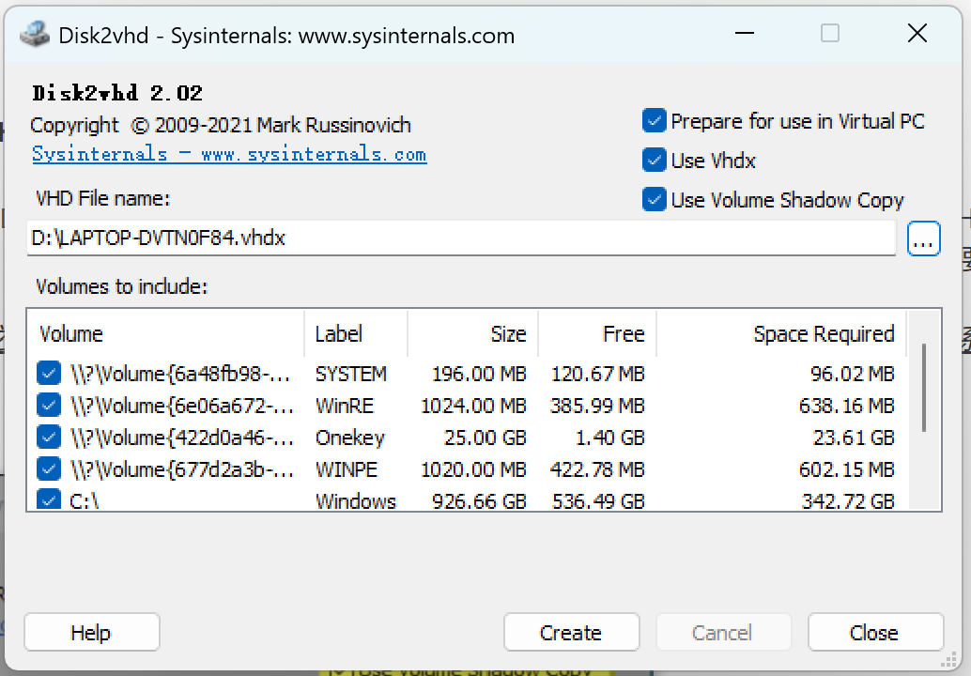This screenshot has width=971, height=676.
Task: Sort by the Volume column header
Action: [x=166, y=333]
